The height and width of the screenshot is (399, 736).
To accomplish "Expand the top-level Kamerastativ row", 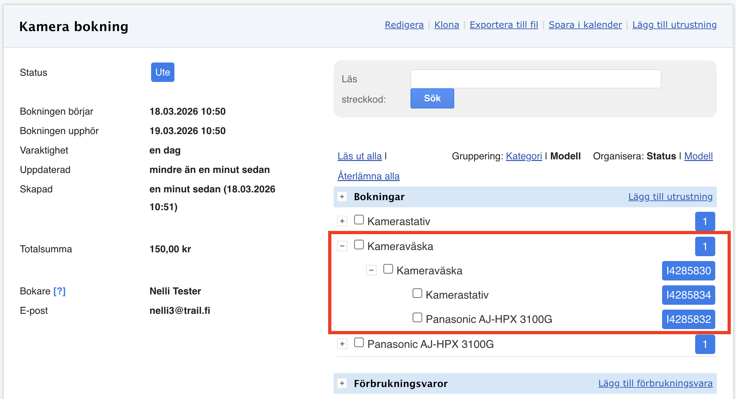I will 342,221.
